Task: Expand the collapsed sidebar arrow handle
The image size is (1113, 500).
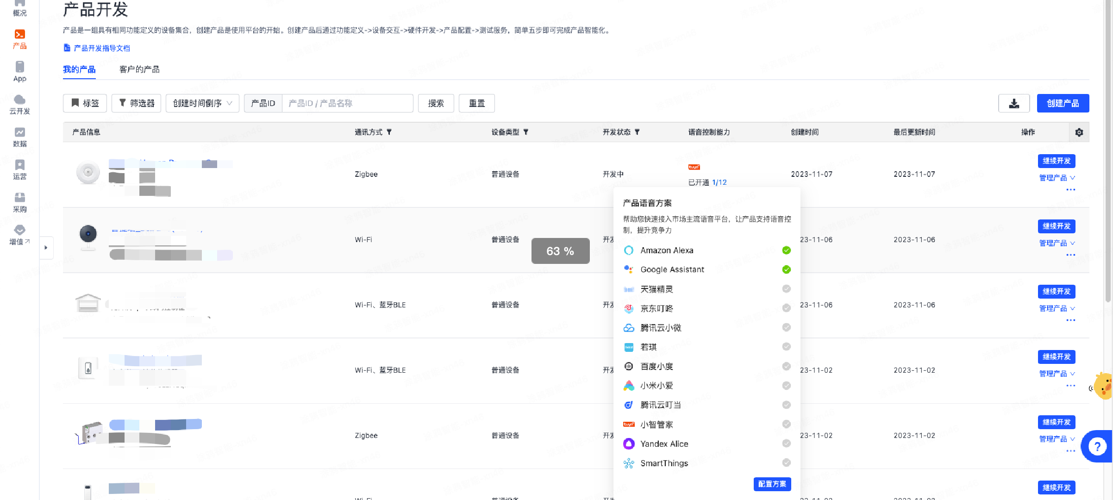Action: click(46, 248)
